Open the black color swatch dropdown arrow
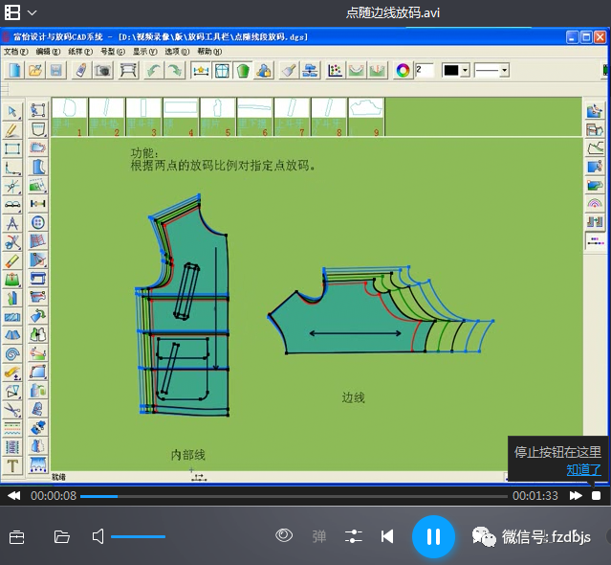611x565 pixels. pyautogui.click(x=465, y=71)
